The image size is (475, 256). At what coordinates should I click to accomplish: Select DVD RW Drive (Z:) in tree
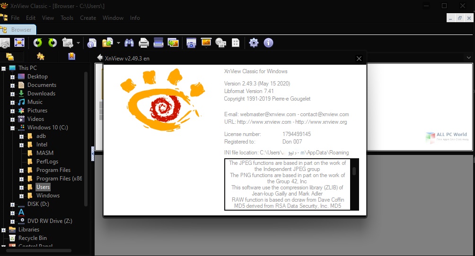click(x=50, y=221)
